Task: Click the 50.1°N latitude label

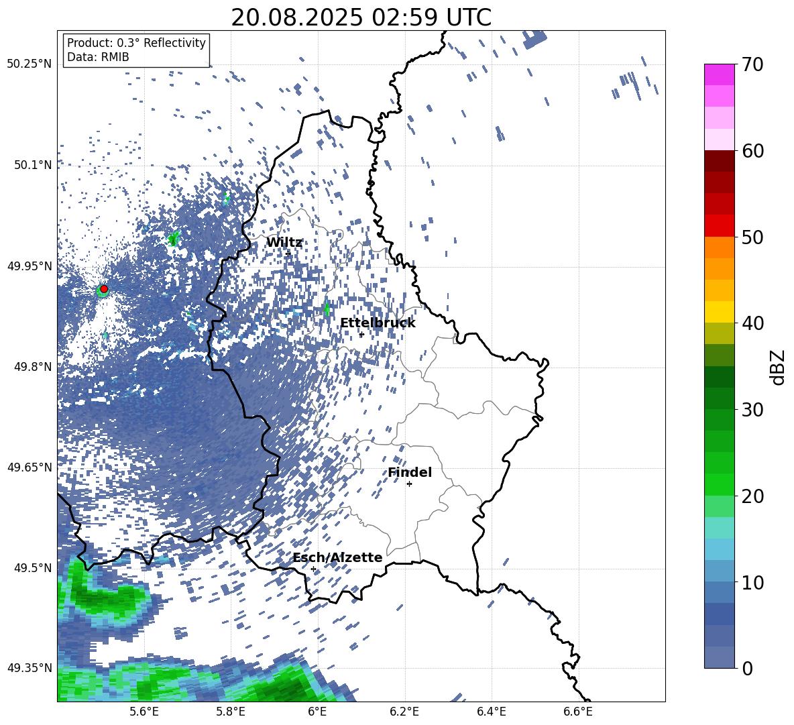Action: 33,165
